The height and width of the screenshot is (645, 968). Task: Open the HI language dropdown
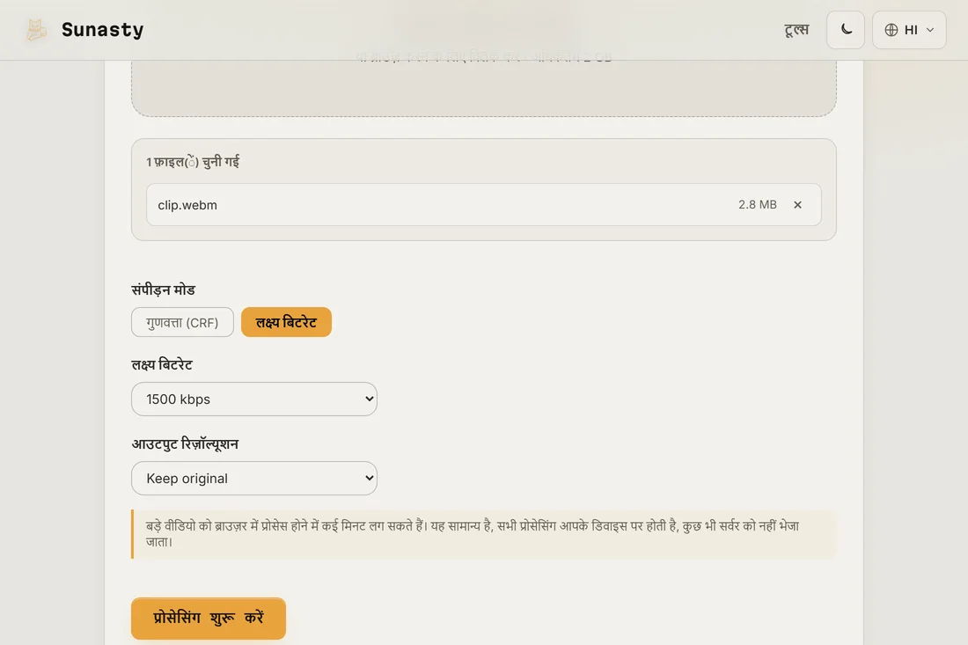click(x=909, y=30)
